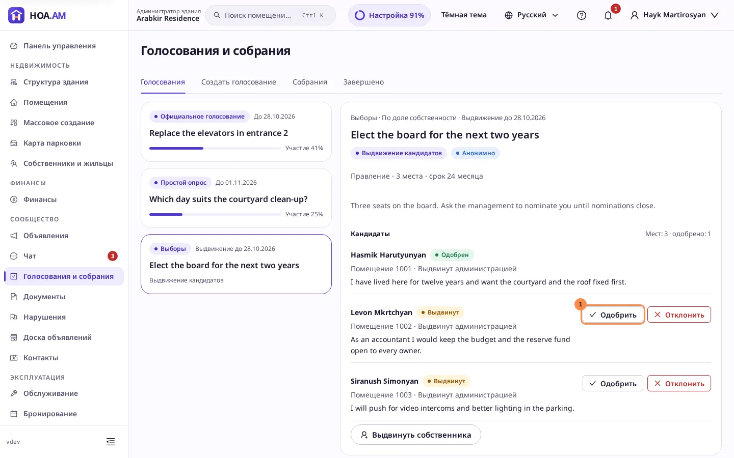Reject candidate Levon Mkrtchyan

(679, 314)
